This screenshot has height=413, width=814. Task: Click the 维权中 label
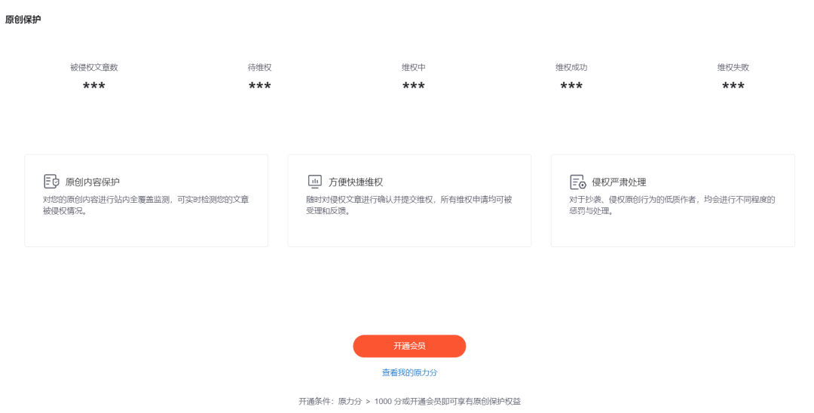point(414,67)
